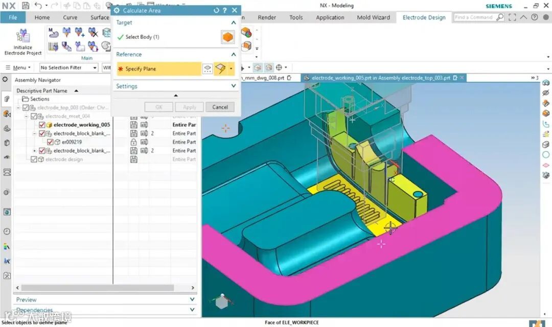Open the No Selection Filter dropdown
This screenshot has height=327, width=552.
(x=68, y=67)
